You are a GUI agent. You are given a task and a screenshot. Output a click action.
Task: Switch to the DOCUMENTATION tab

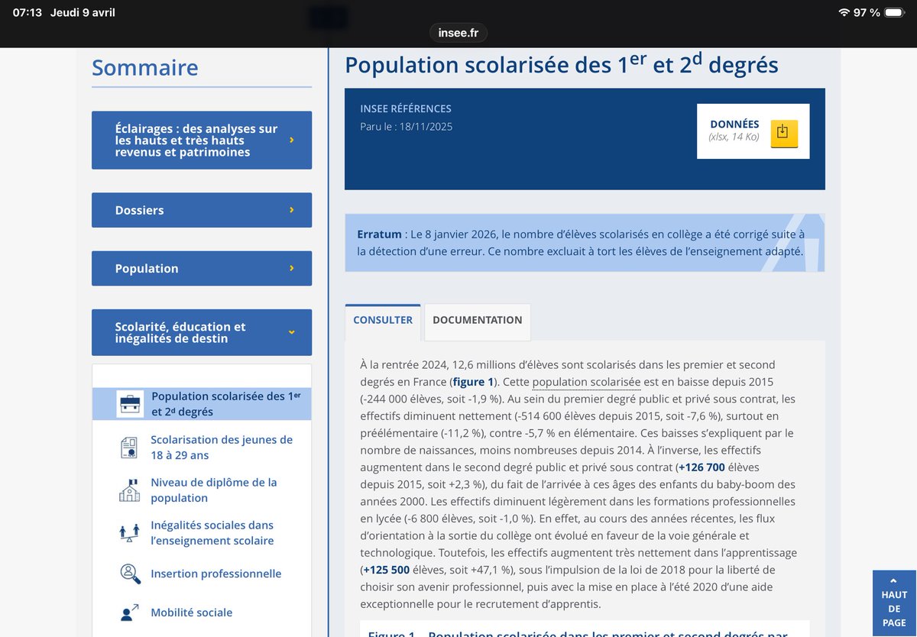[478, 321]
